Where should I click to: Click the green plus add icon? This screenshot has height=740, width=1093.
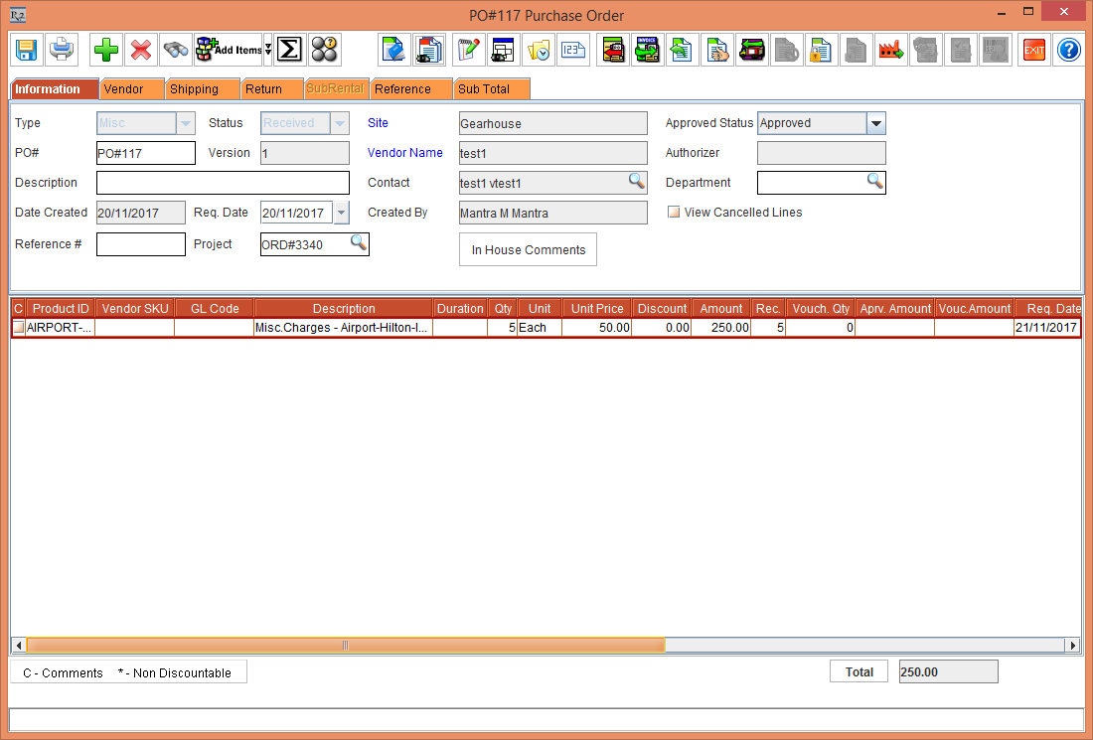click(x=105, y=49)
